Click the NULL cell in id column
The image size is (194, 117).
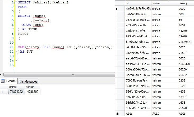click(138, 114)
